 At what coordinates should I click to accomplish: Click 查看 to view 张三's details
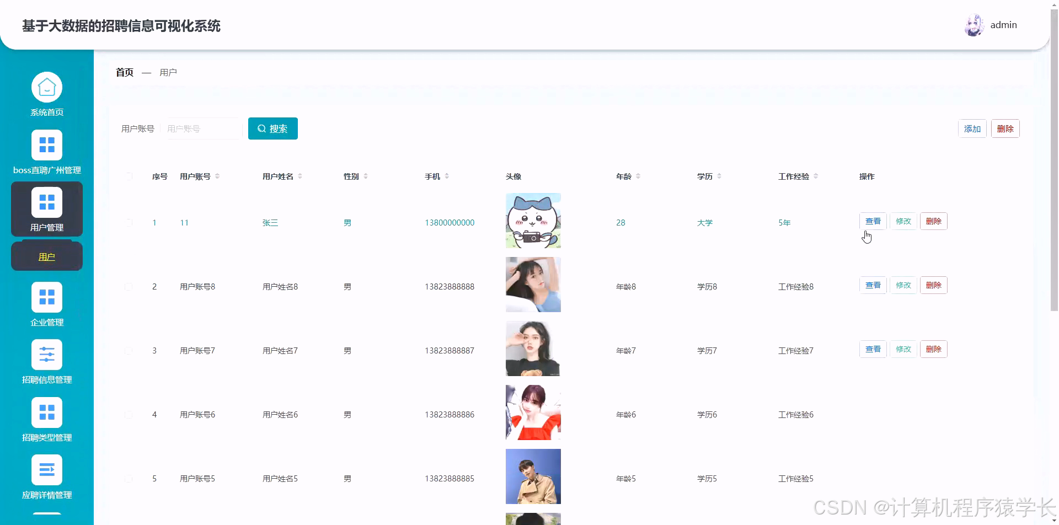point(873,221)
